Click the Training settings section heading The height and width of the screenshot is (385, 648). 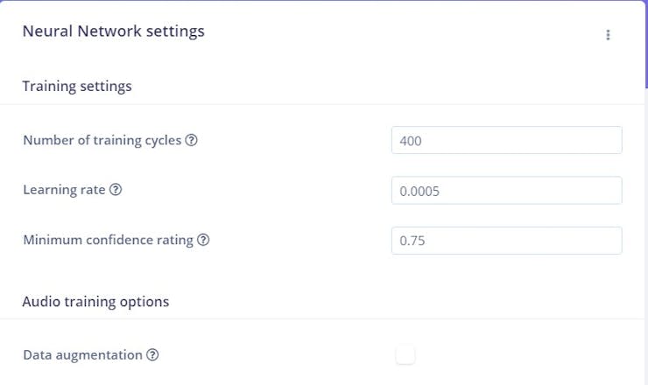(x=77, y=86)
